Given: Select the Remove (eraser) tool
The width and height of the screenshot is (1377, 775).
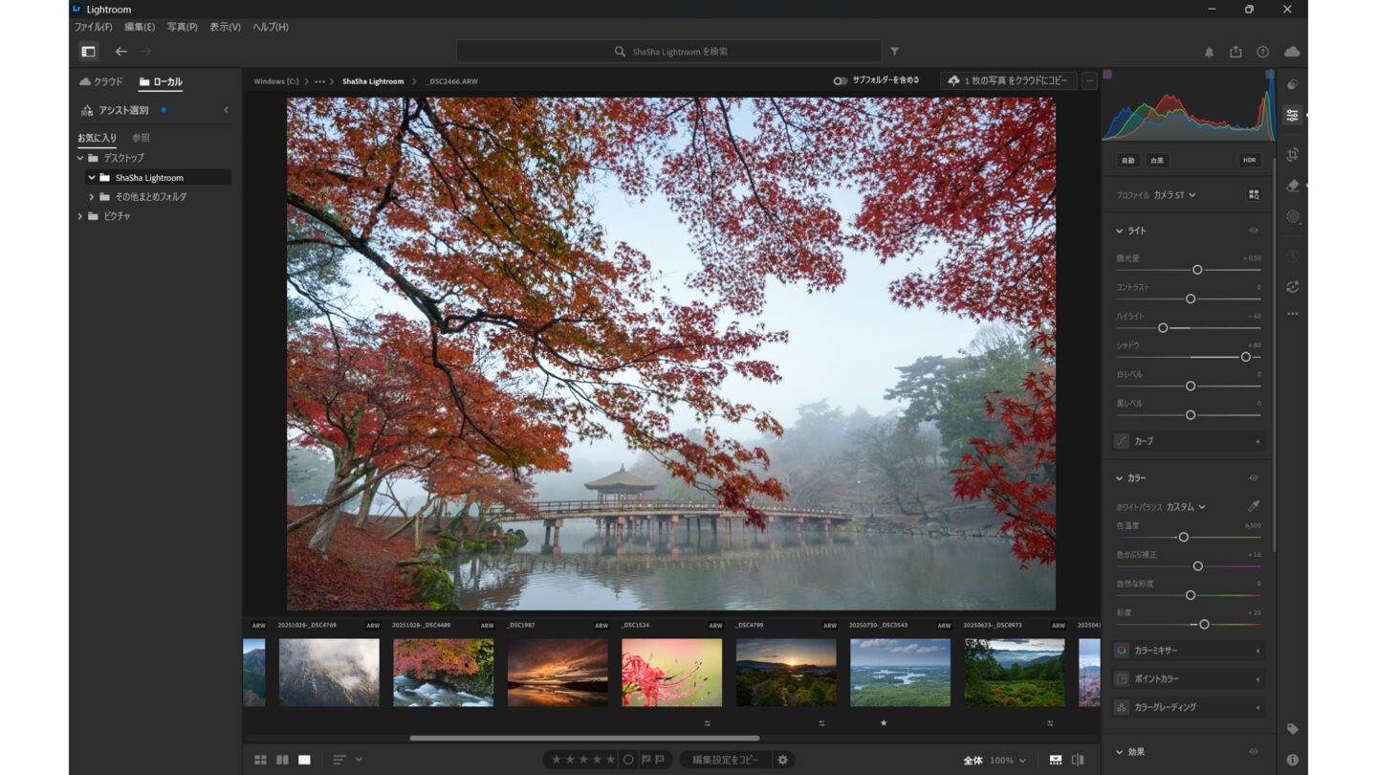Looking at the screenshot, I should [1292, 185].
